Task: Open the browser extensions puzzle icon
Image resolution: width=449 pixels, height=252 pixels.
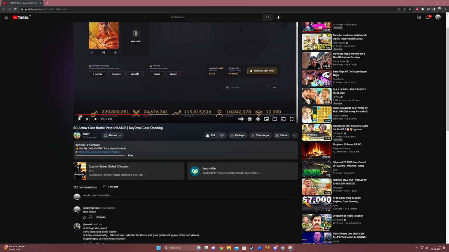Action: pos(422,9)
